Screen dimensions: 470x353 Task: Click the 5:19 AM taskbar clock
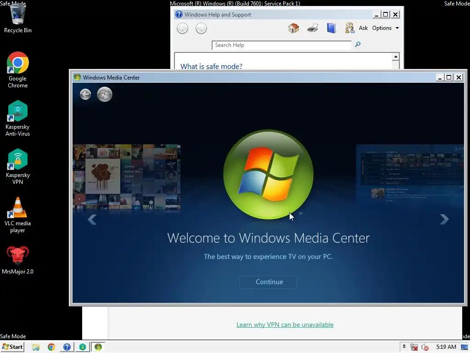[446, 347]
